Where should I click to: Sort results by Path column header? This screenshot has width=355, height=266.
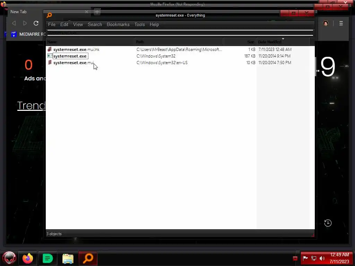(179, 42)
